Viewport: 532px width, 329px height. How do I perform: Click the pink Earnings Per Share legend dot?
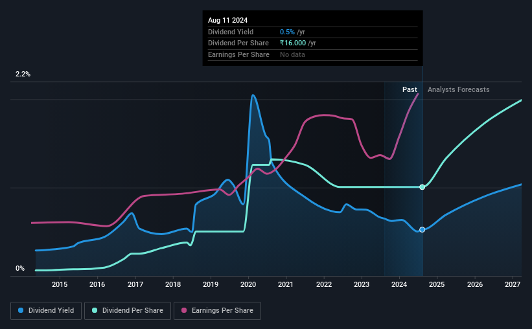pos(184,310)
